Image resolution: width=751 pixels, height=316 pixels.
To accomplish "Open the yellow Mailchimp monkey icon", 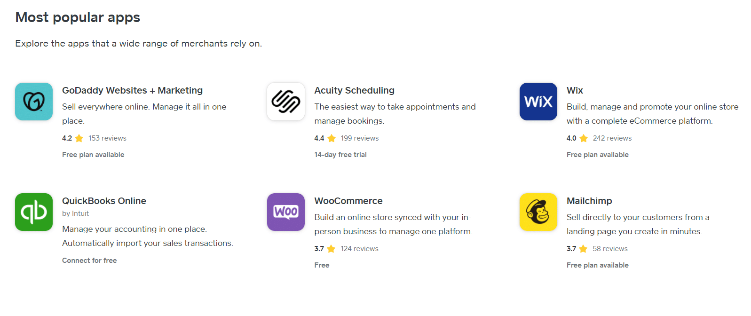I will pyautogui.click(x=538, y=212).
